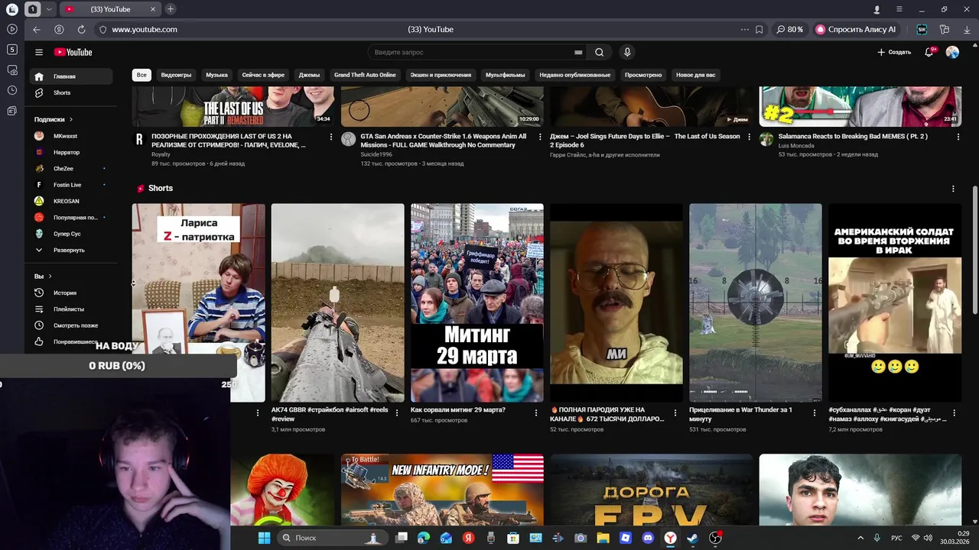The image size is (979, 550).
Task: Open the Shorts shelf three-dots menu
Action: (x=953, y=189)
